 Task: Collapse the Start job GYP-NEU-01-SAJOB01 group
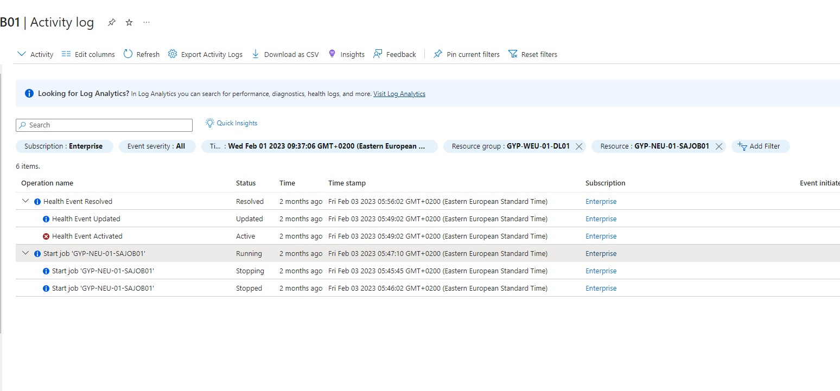(x=25, y=253)
